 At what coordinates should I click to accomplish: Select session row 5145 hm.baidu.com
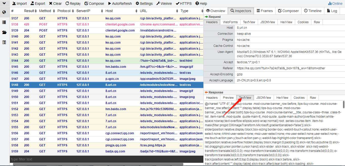pyautogui.click(x=106, y=67)
